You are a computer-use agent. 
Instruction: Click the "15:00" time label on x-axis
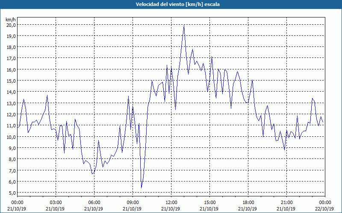click(209, 203)
